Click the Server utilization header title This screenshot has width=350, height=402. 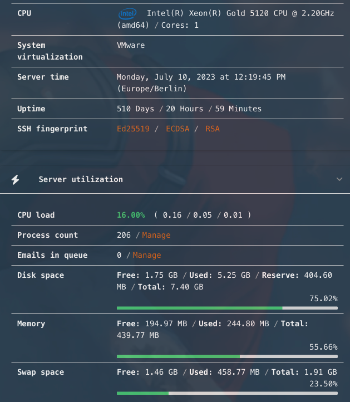[81, 179]
